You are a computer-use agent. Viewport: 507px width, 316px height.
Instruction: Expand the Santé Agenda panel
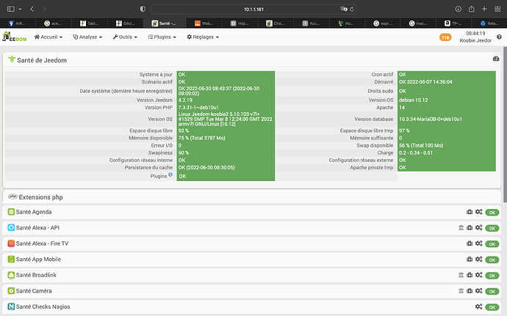point(251,212)
